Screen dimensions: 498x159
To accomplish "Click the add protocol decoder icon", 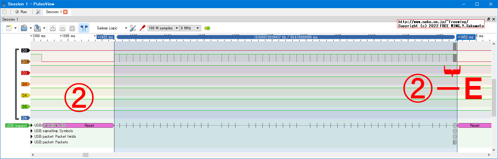I will click(x=207, y=28).
